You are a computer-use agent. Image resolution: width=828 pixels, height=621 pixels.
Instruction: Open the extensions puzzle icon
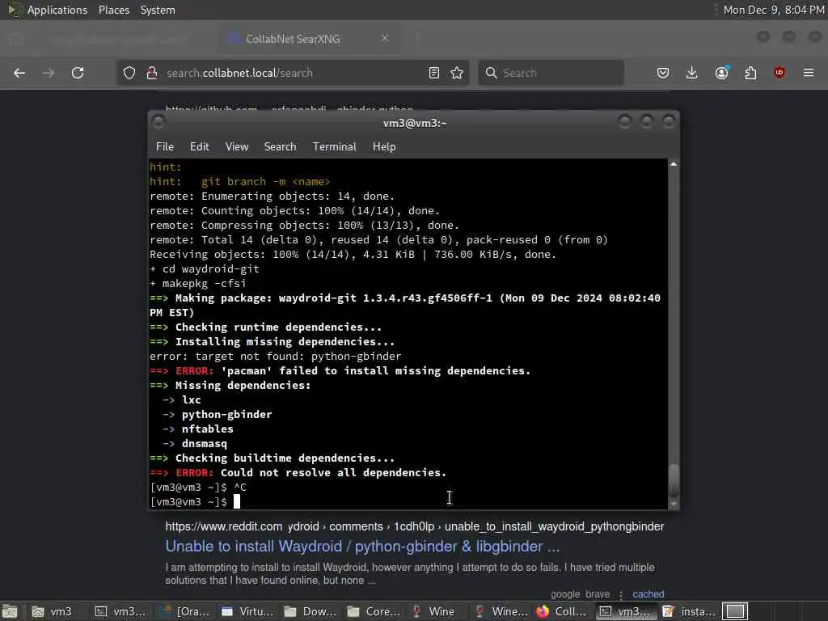(750, 73)
